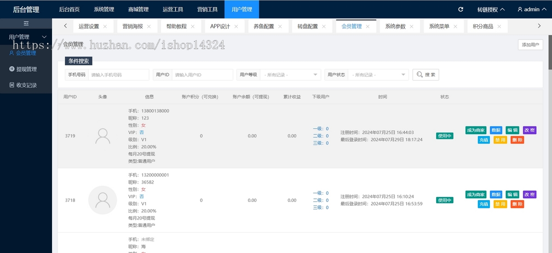Viewport: 552px width, 253px height.
Task: Close the 养鱼配置 tab
Action: (280, 27)
